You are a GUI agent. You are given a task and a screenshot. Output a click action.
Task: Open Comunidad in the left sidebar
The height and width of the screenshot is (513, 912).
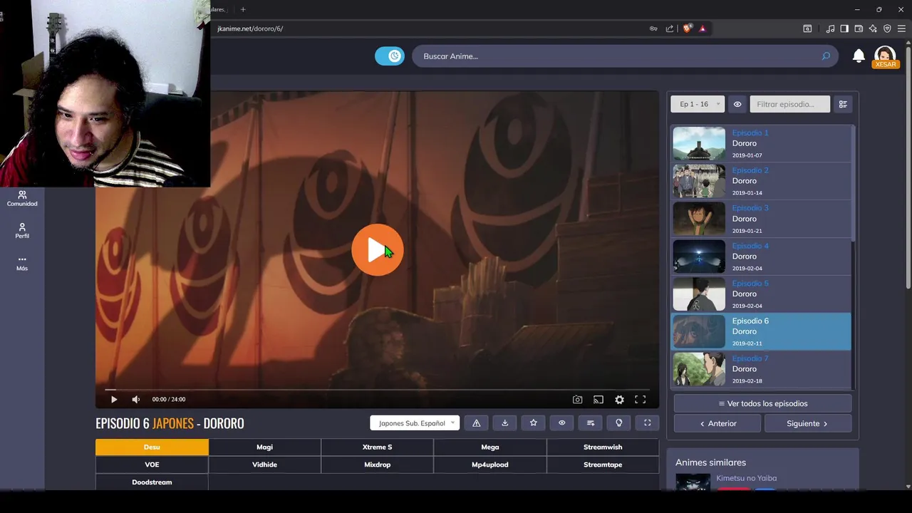pos(22,199)
